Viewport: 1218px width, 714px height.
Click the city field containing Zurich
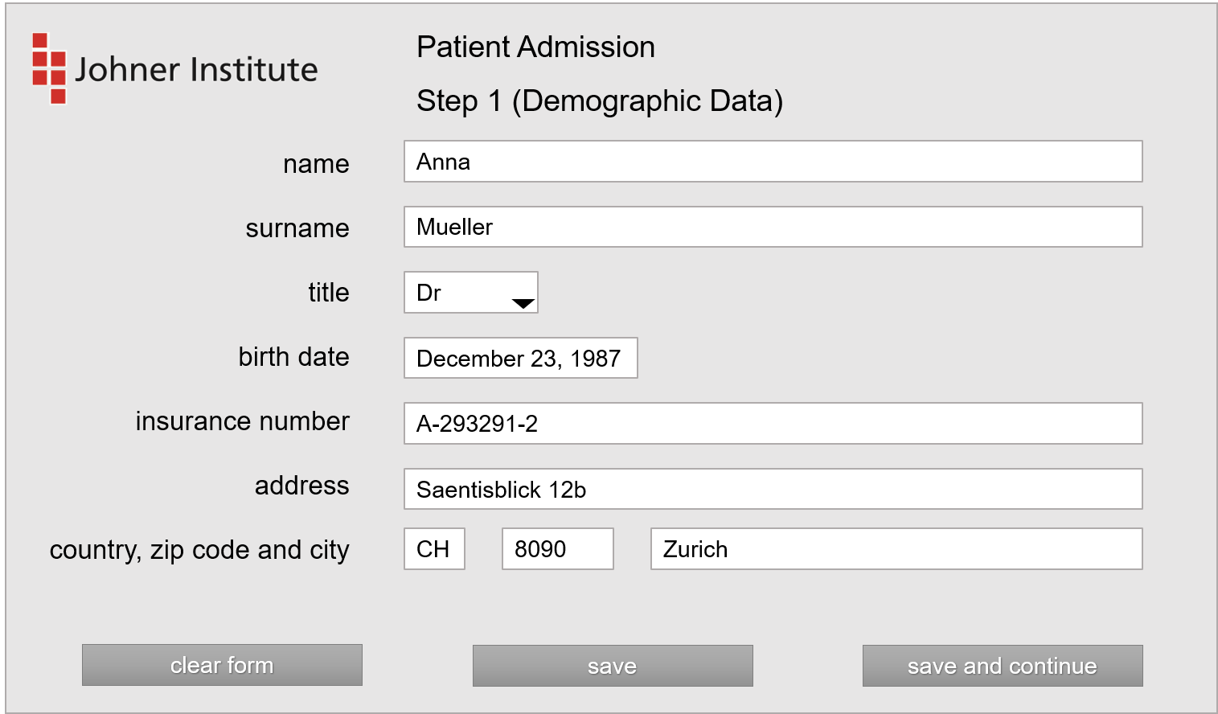click(x=896, y=549)
